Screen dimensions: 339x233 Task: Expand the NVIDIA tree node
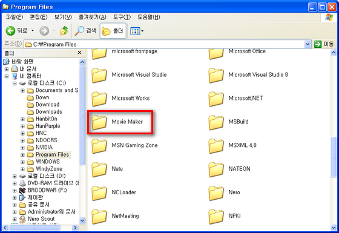pyautogui.click(x=22, y=148)
